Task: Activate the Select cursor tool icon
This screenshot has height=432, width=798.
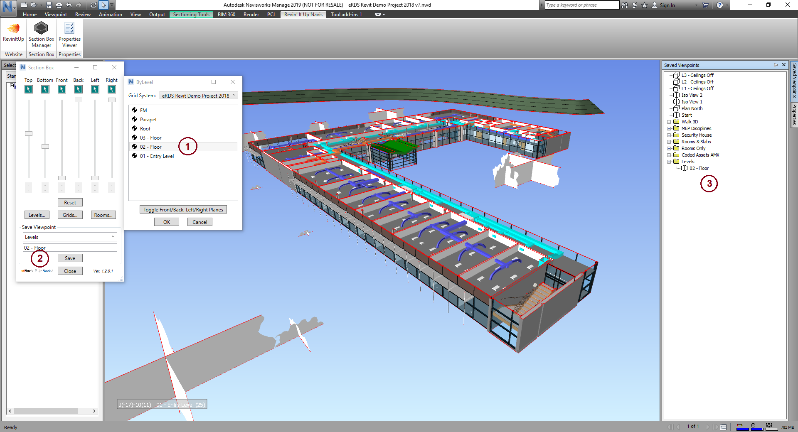Action: click(103, 5)
